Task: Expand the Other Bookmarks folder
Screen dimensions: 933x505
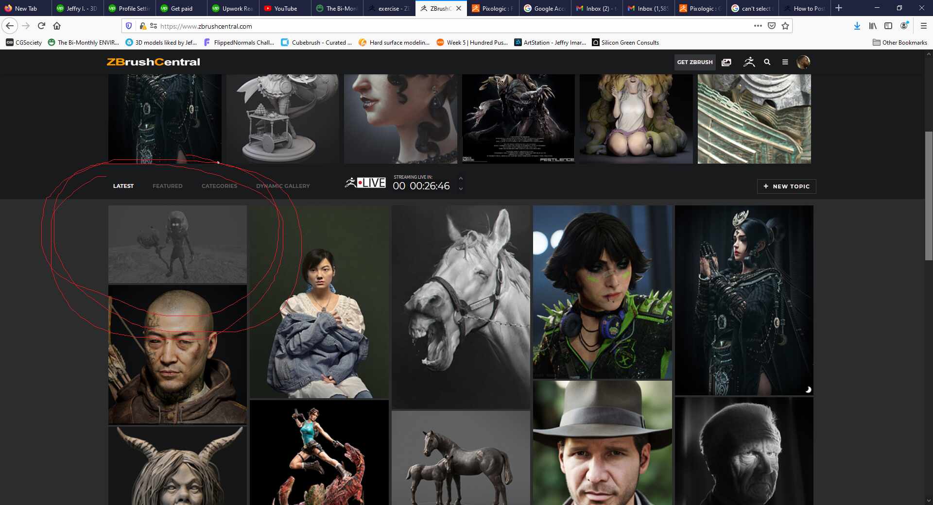Action: [900, 43]
